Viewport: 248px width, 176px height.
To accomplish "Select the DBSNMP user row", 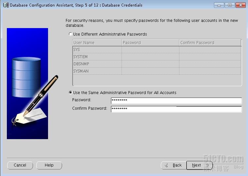I will [157, 64].
